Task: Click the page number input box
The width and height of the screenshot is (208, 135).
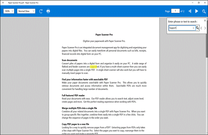Action: tap(175, 11)
